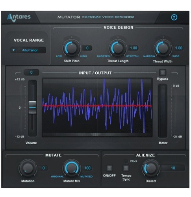191x197 pixels.
Task: Toggle the Alienize ON/OFF button
Action: pos(109,168)
